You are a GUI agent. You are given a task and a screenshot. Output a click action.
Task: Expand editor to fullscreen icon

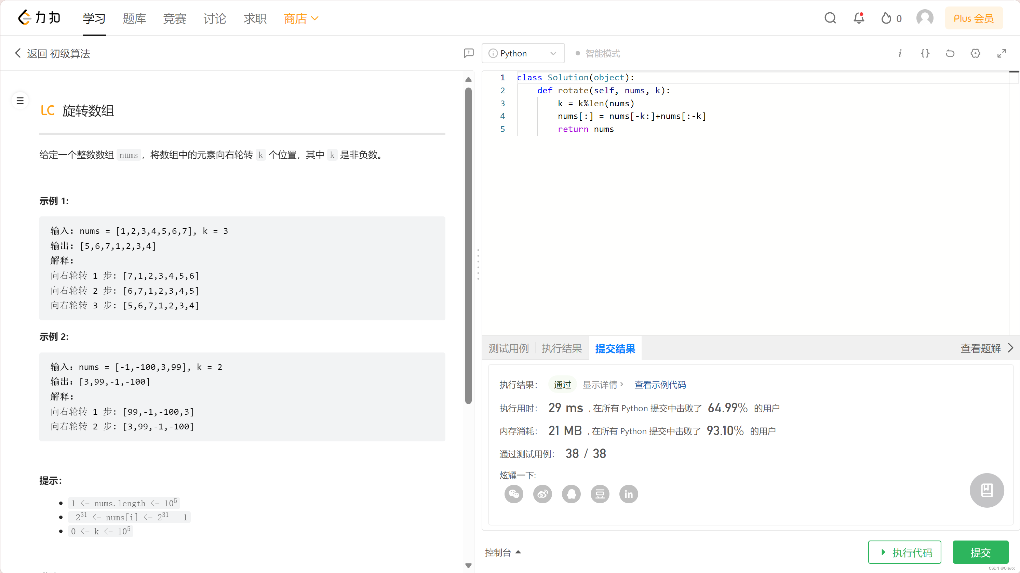pos(1002,53)
